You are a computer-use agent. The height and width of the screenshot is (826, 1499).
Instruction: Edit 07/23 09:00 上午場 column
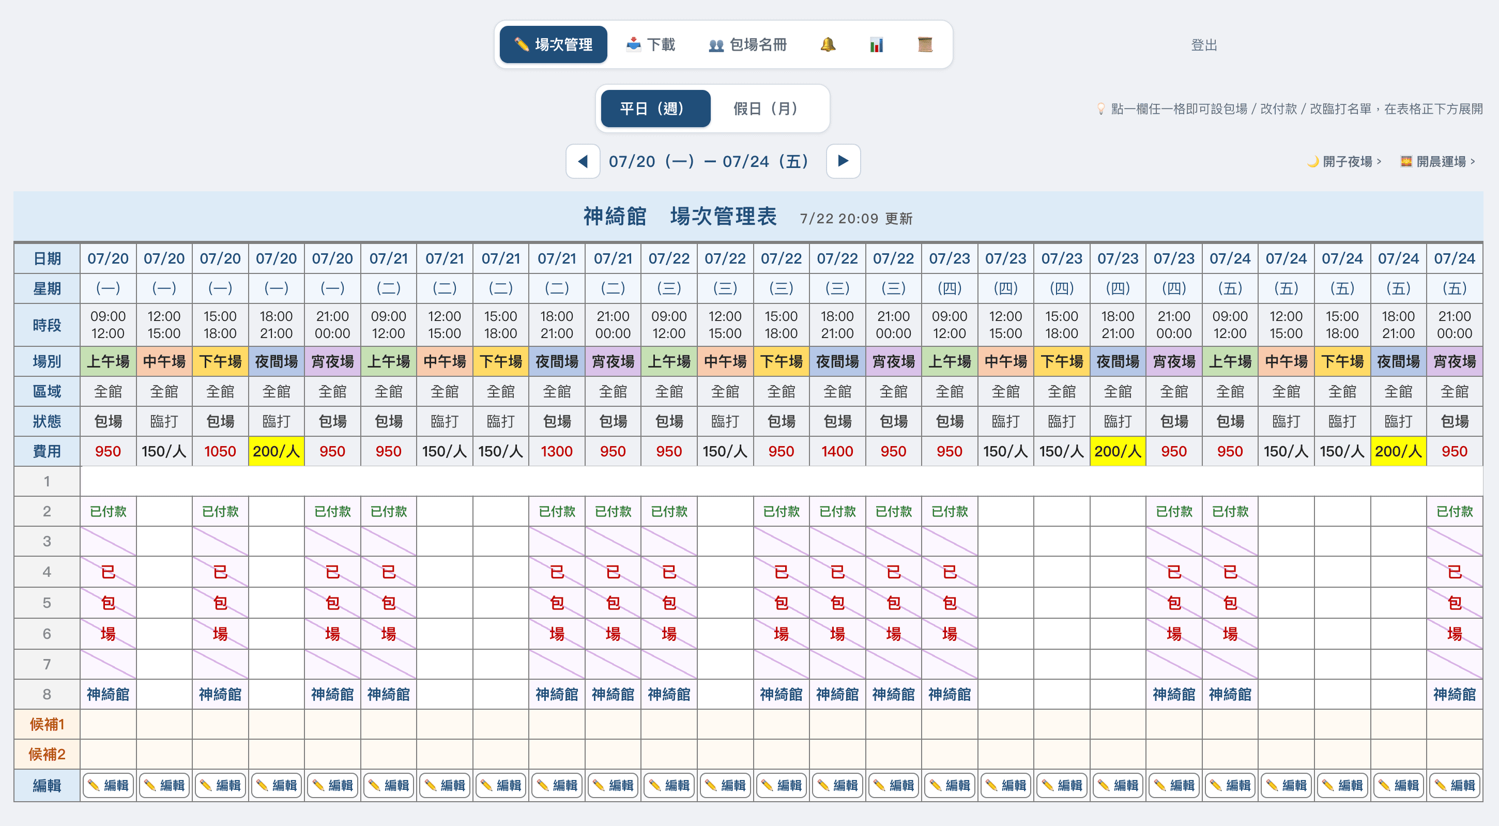tap(950, 785)
